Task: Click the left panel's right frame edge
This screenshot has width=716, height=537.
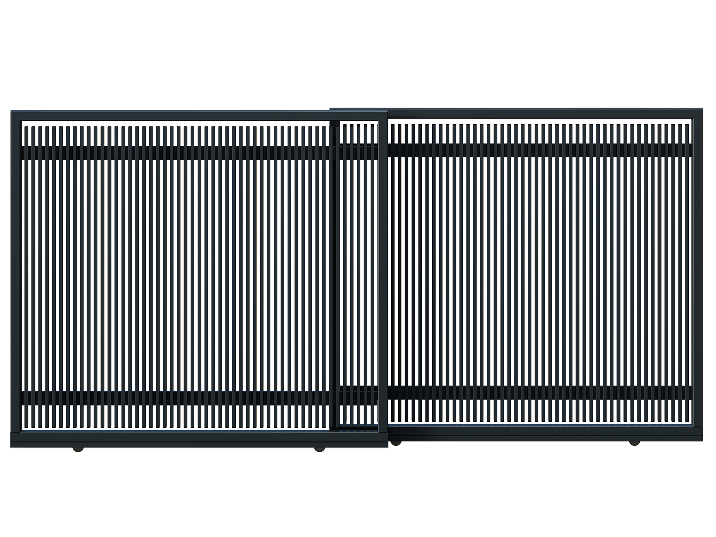Action: point(383,276)
